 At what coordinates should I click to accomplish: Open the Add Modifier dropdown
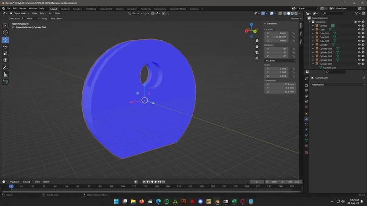[338, 85]
